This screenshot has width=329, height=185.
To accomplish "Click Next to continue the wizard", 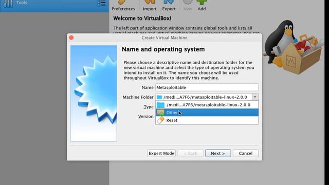I will click(x=218, y=153).
